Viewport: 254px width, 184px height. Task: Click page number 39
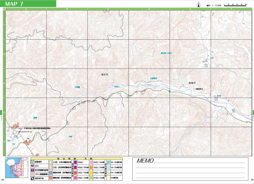[252, 180]
